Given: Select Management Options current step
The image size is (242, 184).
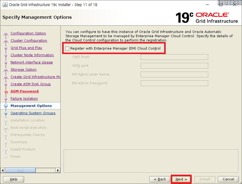Looking at the screenshot, I should [x=31, y=106].
